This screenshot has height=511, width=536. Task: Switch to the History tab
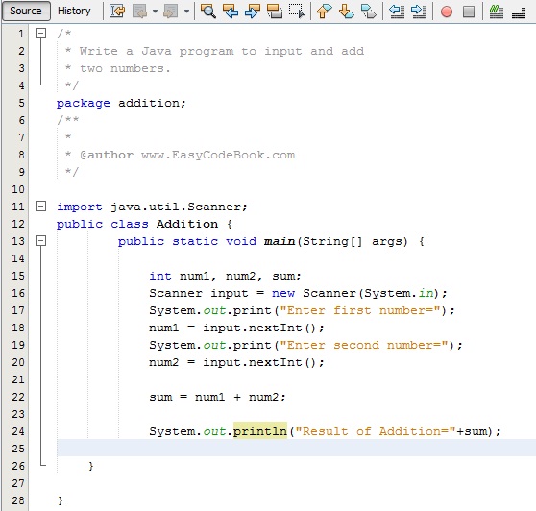[x=74, y=11]
